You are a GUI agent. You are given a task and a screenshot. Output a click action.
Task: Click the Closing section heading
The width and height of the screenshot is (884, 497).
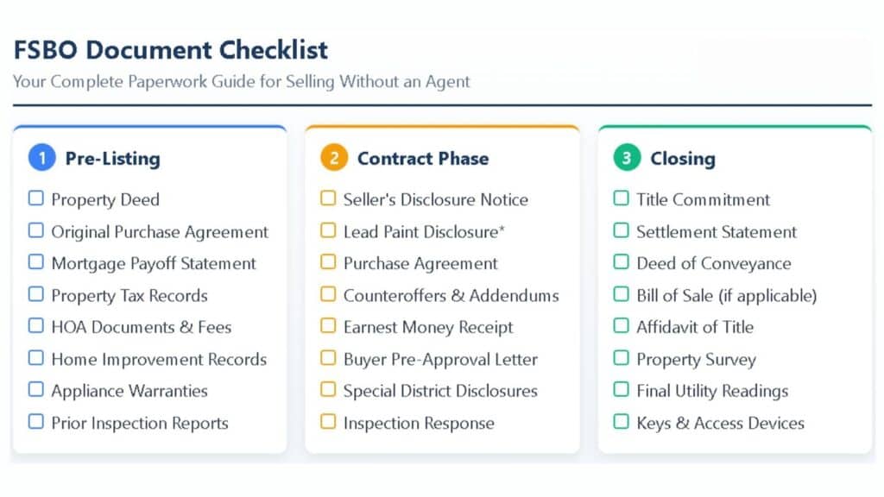click(683, 159)
